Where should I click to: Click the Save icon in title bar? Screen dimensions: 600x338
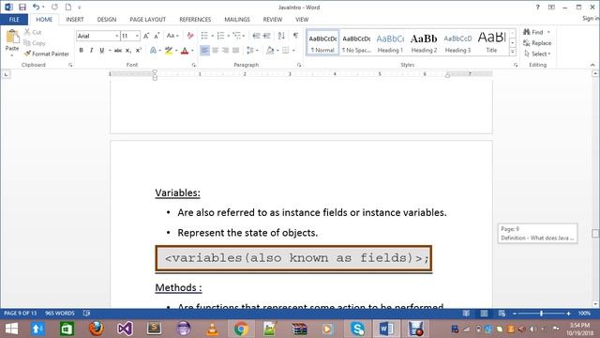coord(22,7)
